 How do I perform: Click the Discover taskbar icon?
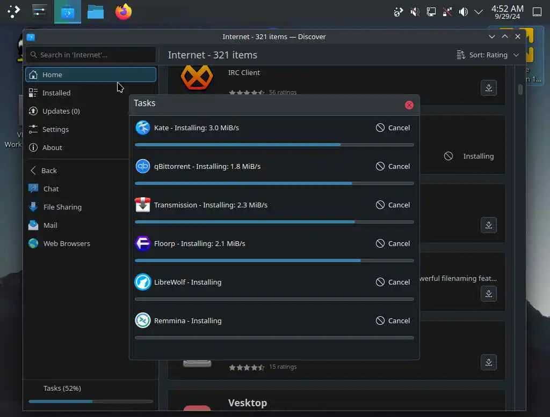pos(67,12)
